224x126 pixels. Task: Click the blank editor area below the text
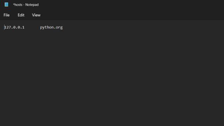click(x=112, y=77)
